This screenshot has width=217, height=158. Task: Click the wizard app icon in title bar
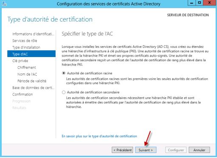4,4
